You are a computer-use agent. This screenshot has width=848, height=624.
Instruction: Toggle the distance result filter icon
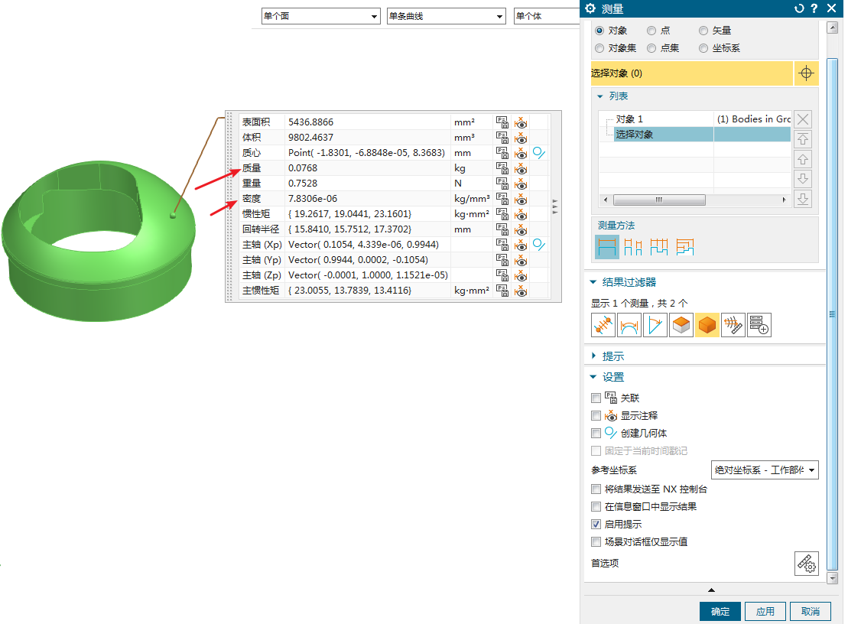pos(603,325)
